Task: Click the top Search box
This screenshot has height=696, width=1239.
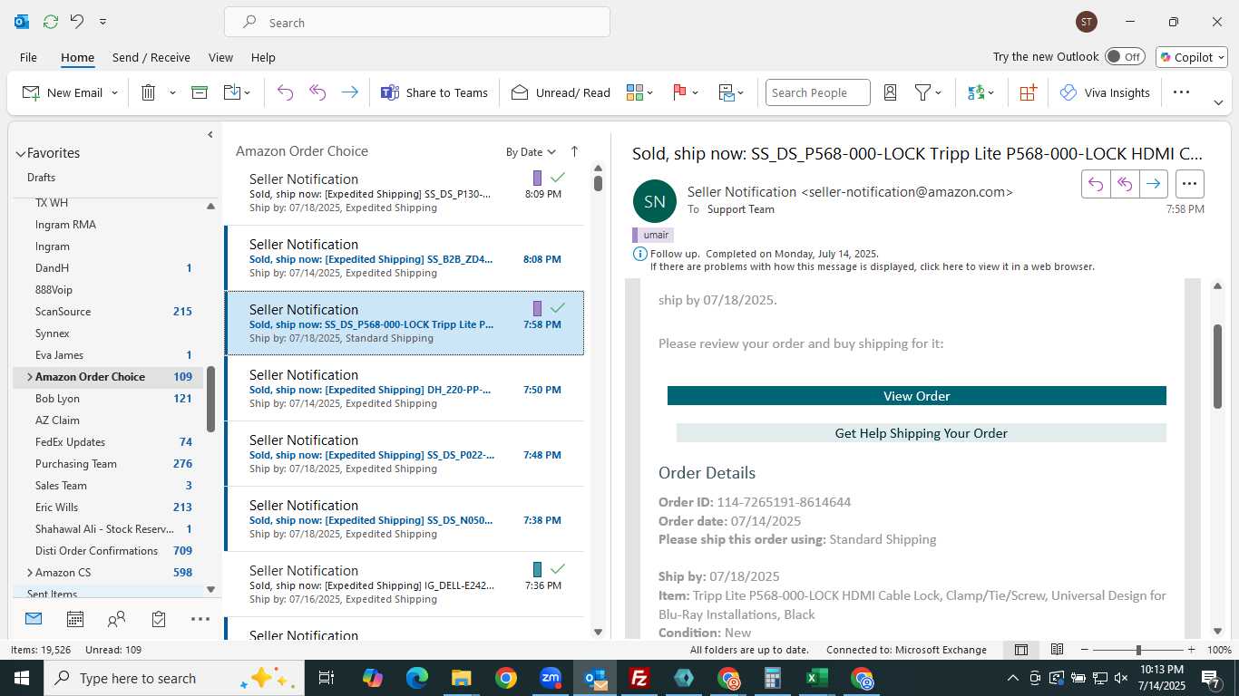Action: pyautogui.click(x=417, y=23)
